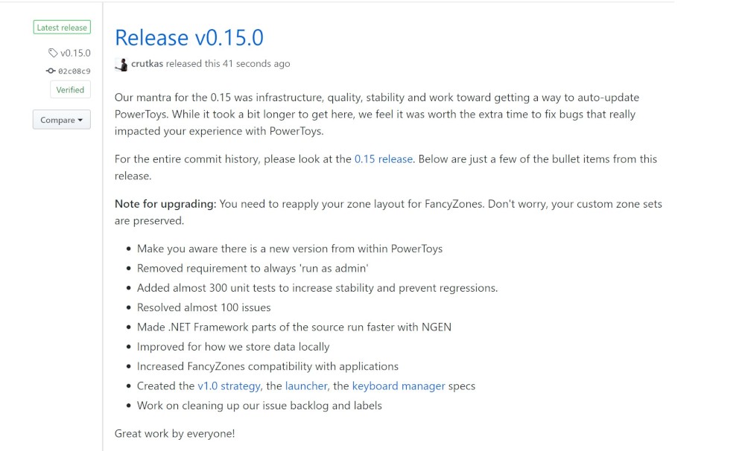Image resolution: width=745 pixels, height=451 pixels.
Task: Click the tag icon beside v0.15.0
Action: click(53, 53)
